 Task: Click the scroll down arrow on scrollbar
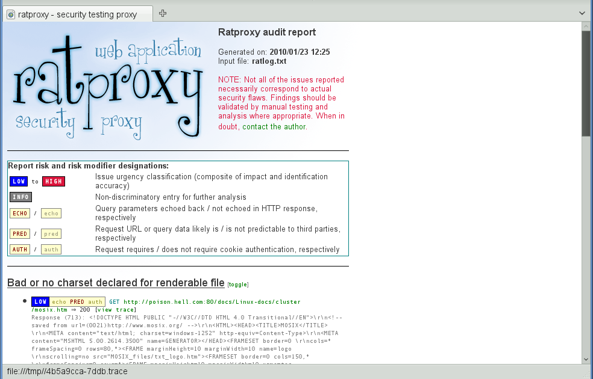tap(586, 360)
